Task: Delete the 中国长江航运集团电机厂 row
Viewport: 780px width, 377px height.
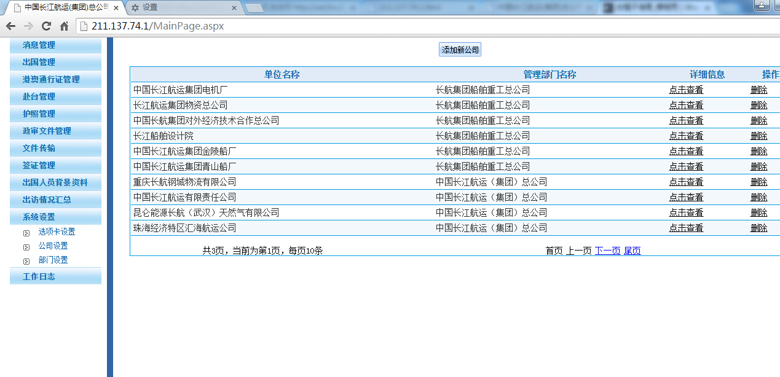Action: tap(759, 90)
